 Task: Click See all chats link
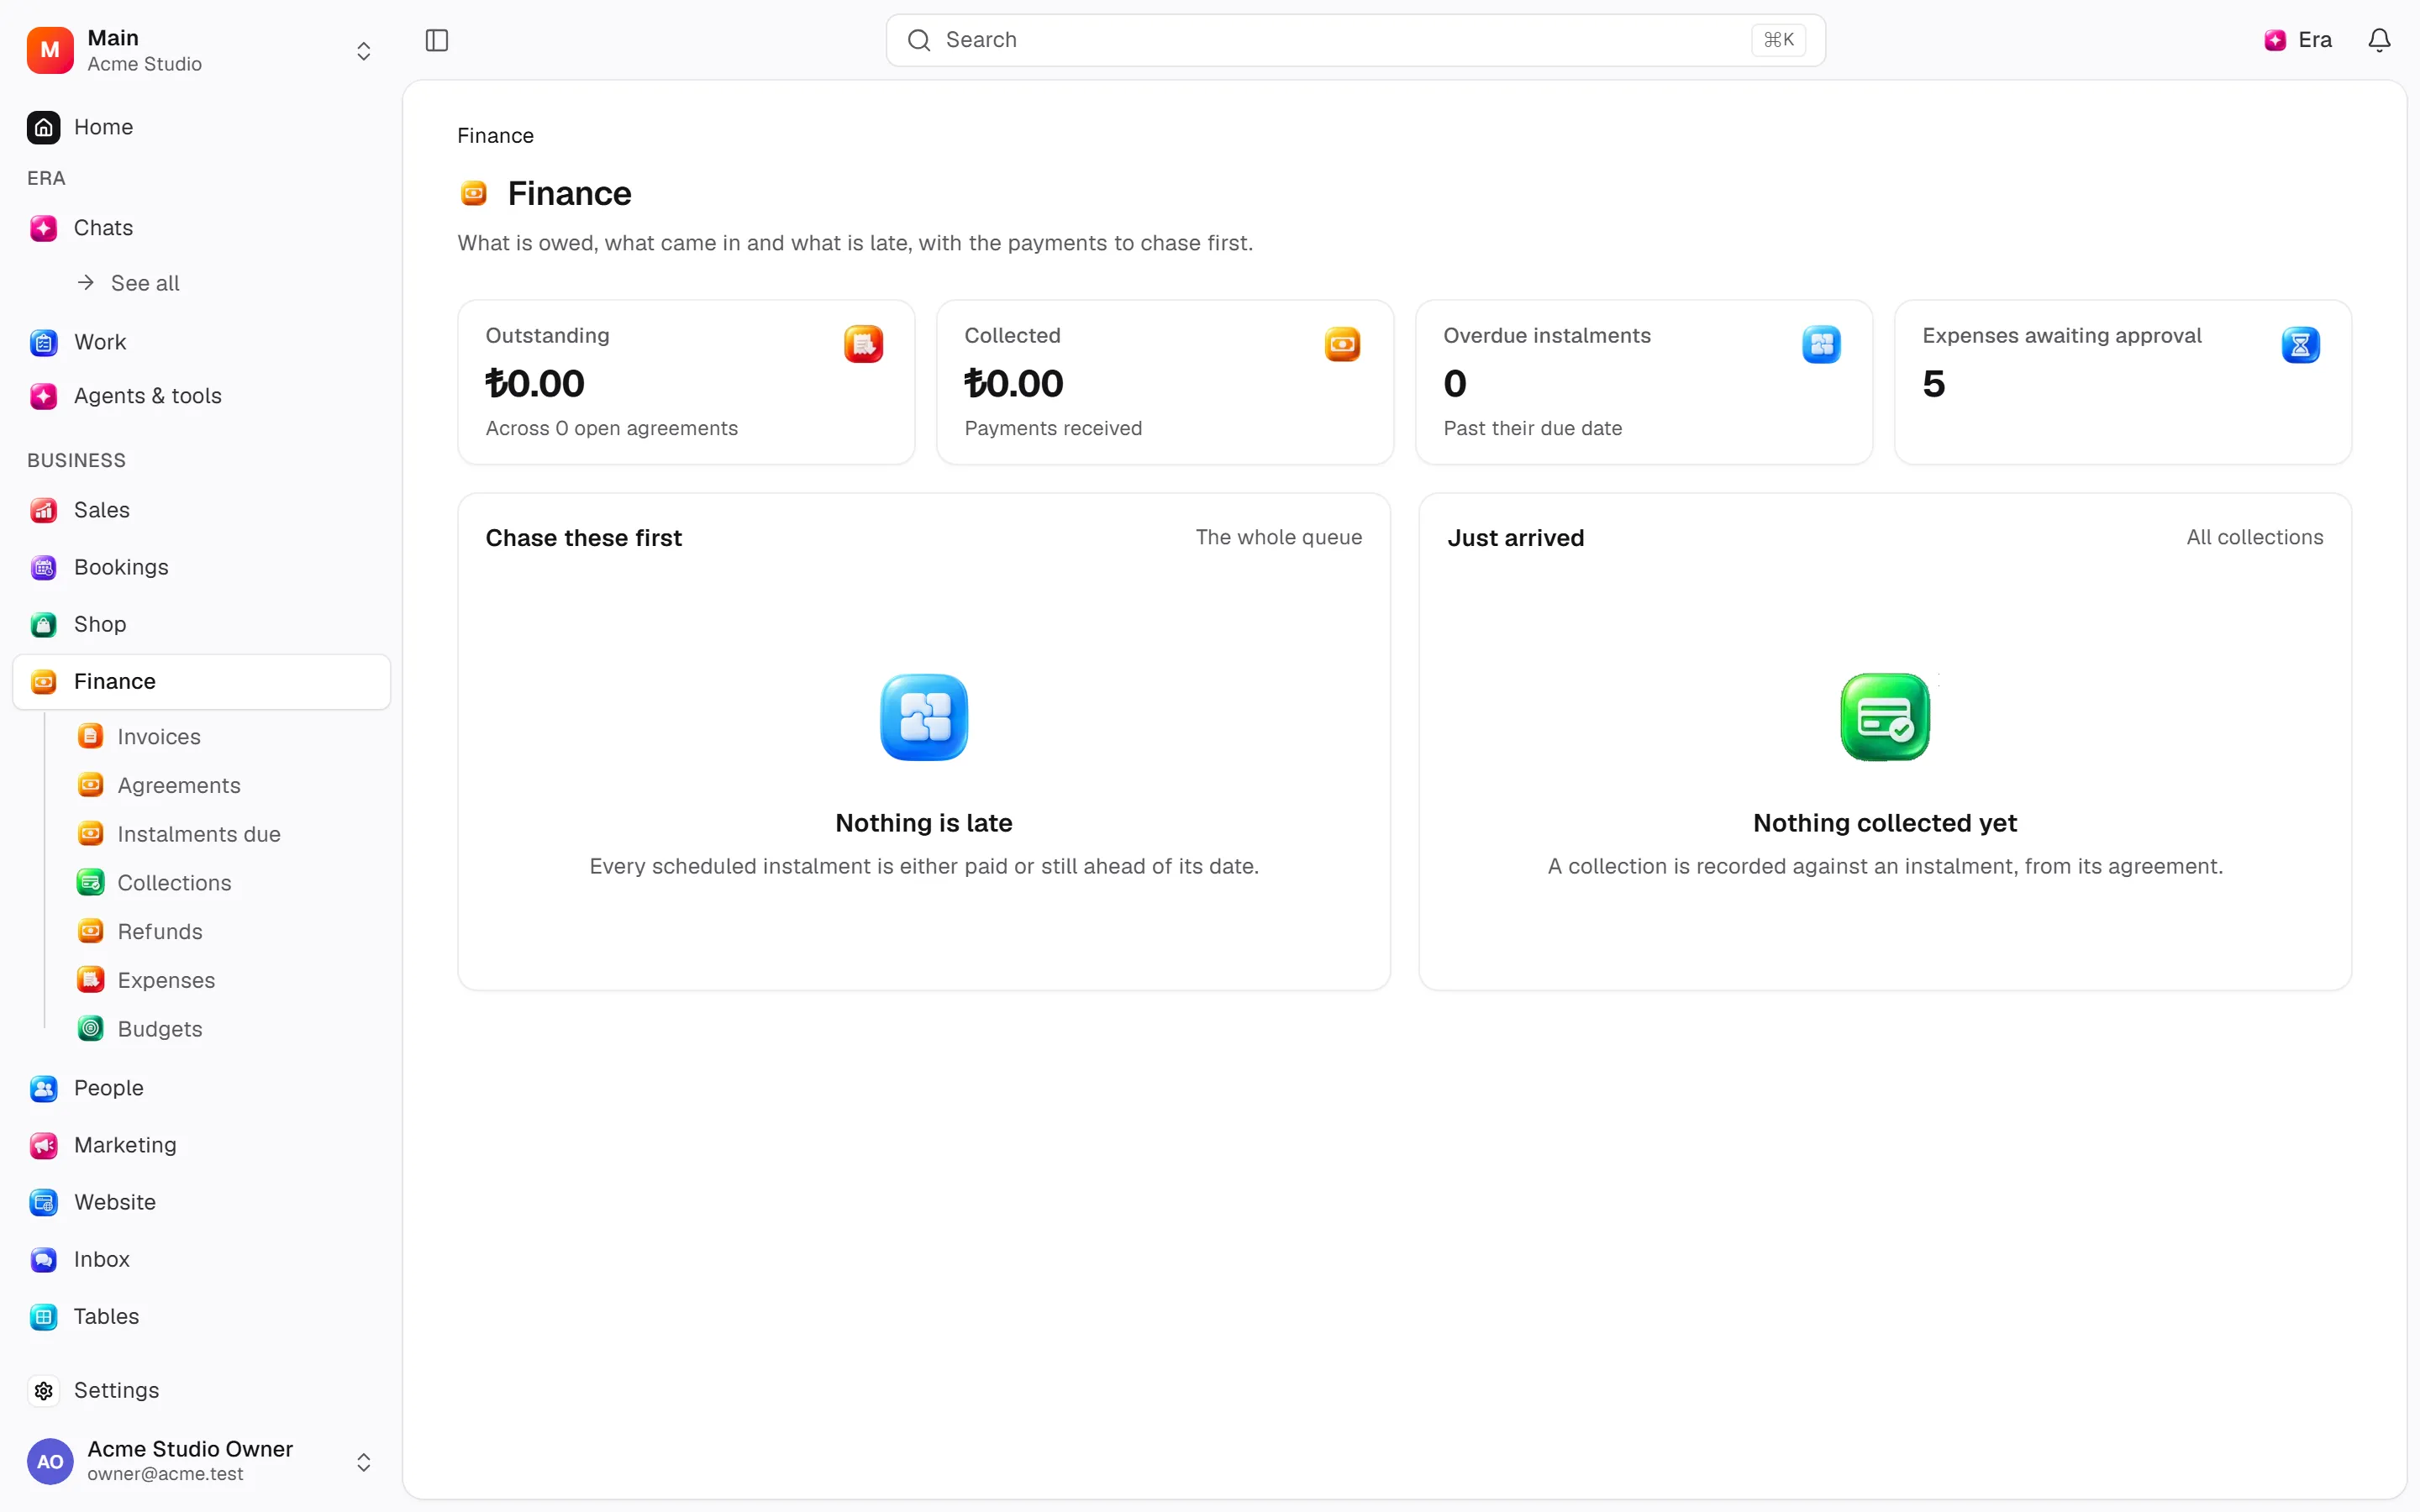click(128, 283)
